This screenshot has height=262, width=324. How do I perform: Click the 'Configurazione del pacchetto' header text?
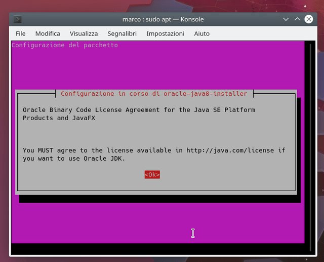point(65,45)
